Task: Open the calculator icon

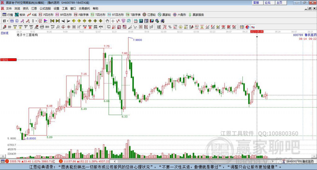Action: (141, 21)
